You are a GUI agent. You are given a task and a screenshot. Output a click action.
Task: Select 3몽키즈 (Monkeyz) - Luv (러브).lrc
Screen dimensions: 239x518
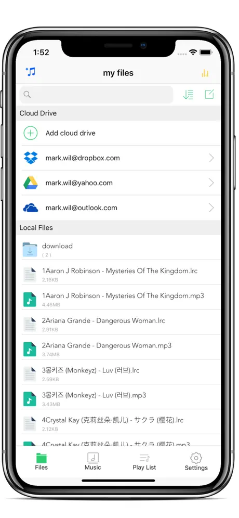[90, 370]
